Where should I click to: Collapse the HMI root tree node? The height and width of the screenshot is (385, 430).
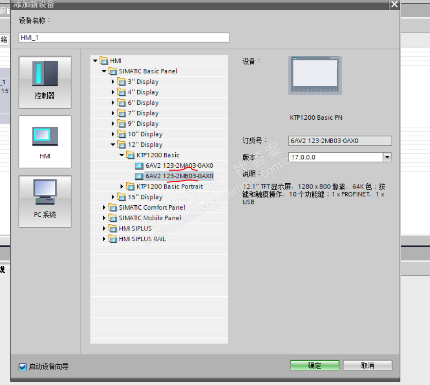click(x=95, y=60)
